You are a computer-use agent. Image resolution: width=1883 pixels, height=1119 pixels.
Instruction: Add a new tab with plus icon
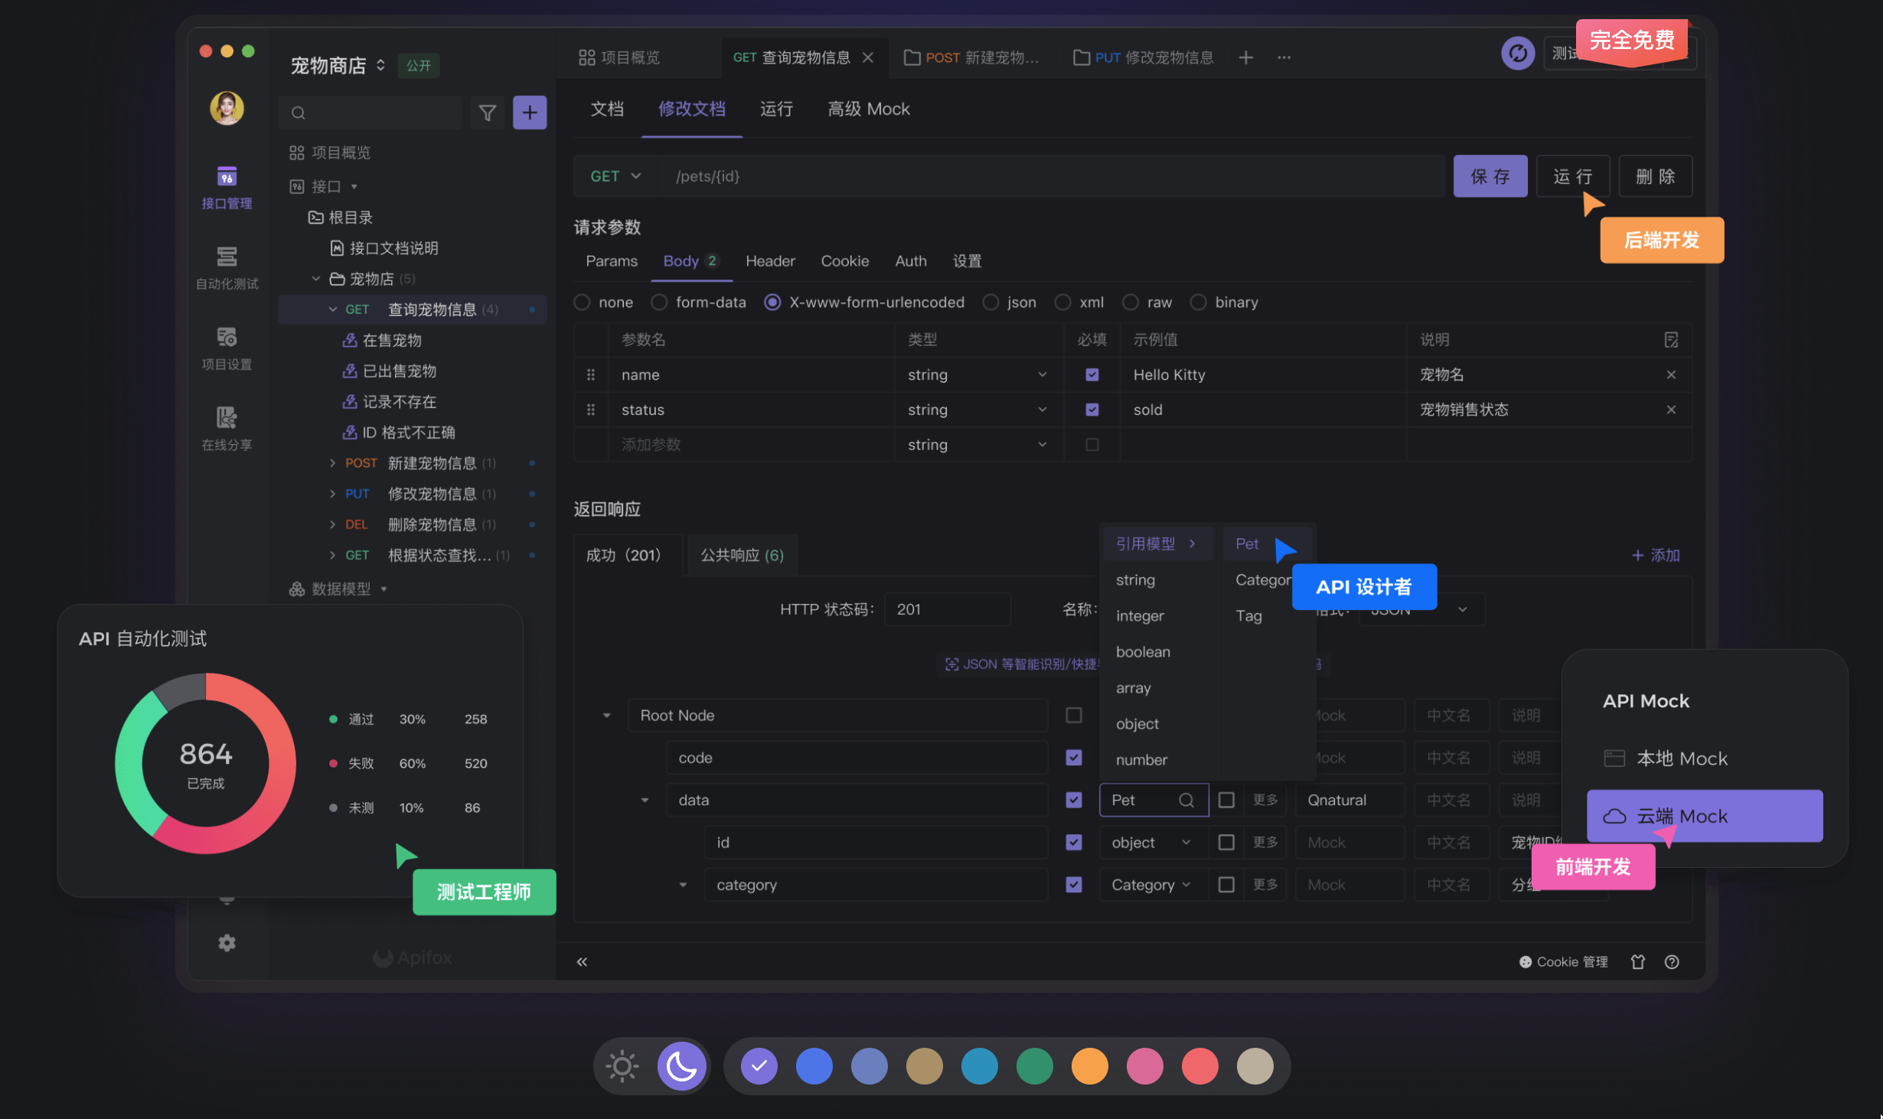pyautogui.click(x=1245, y=57)
